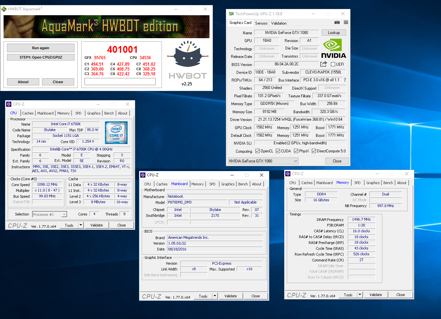The image size is (441, 319).
Task: Click the GPU-Z screenshot camera icon
Action: click(337, 22)
